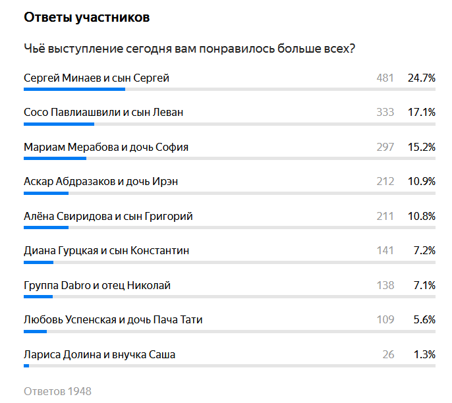Select the 'Сергей Минаев и сын Сергей' answer
Image resolution: width=452 pixels, height=403 pixels.
click(96, 78)
